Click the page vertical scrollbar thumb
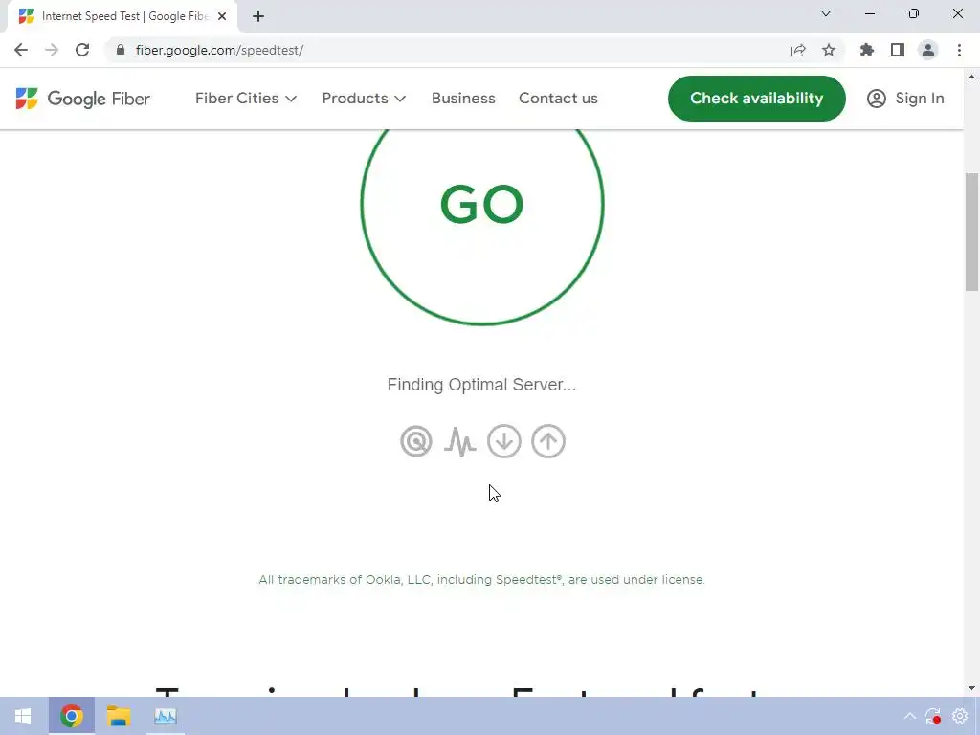 pyautogui.click(x=971, y=232)
